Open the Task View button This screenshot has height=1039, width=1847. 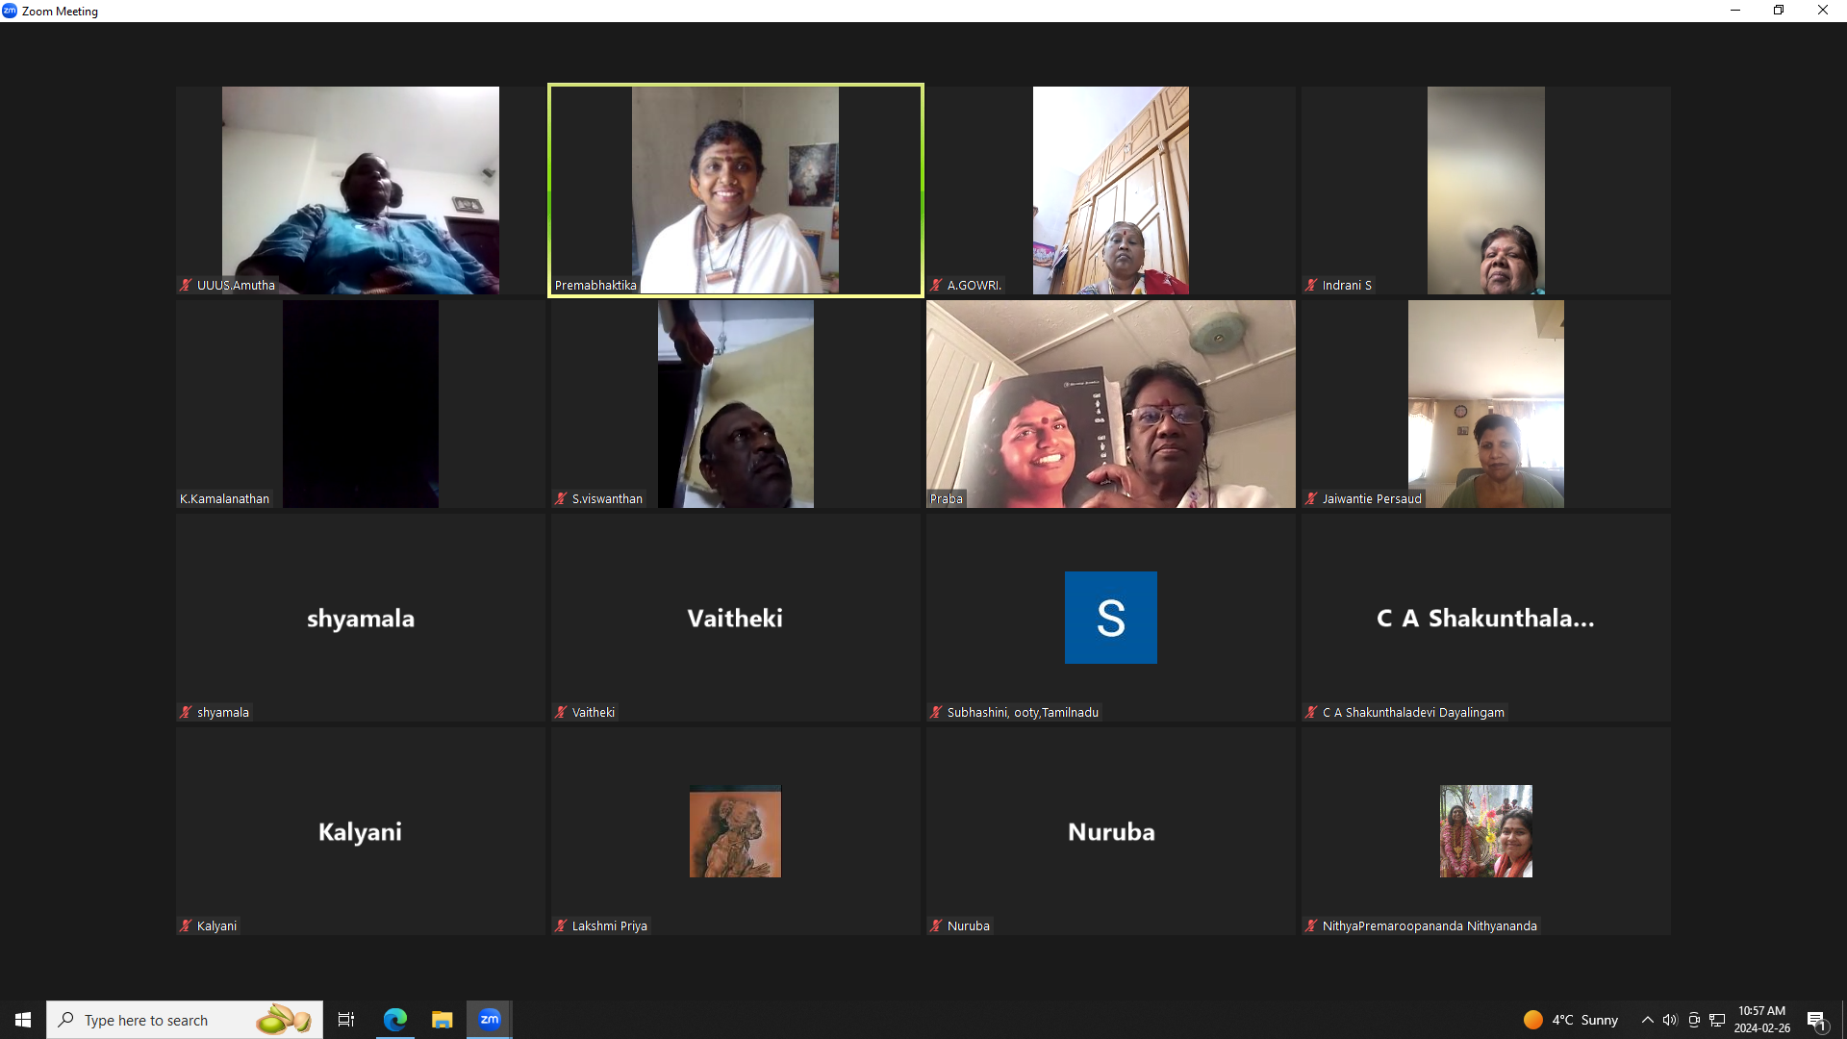pyautogui.click(x=346, y=1020)
